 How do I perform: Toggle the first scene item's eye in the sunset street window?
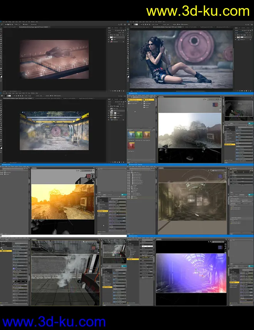2,173
